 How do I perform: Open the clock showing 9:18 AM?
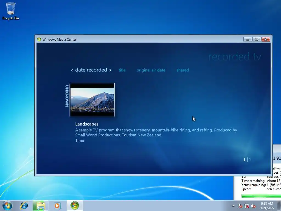pos(267,204)
